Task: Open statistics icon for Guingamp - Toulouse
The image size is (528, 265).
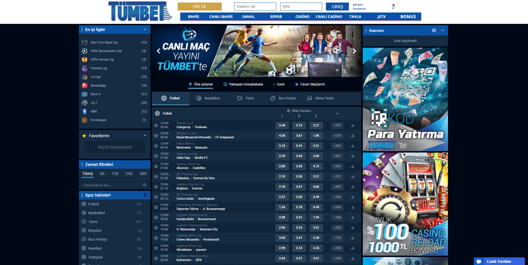Action: (x=353, y=126)
